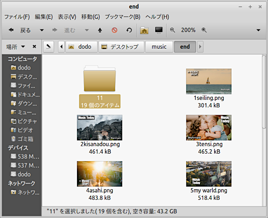Open the forward history dropdown arrow
This screenshot has height=218, width=268.
[x=87, y=30]
